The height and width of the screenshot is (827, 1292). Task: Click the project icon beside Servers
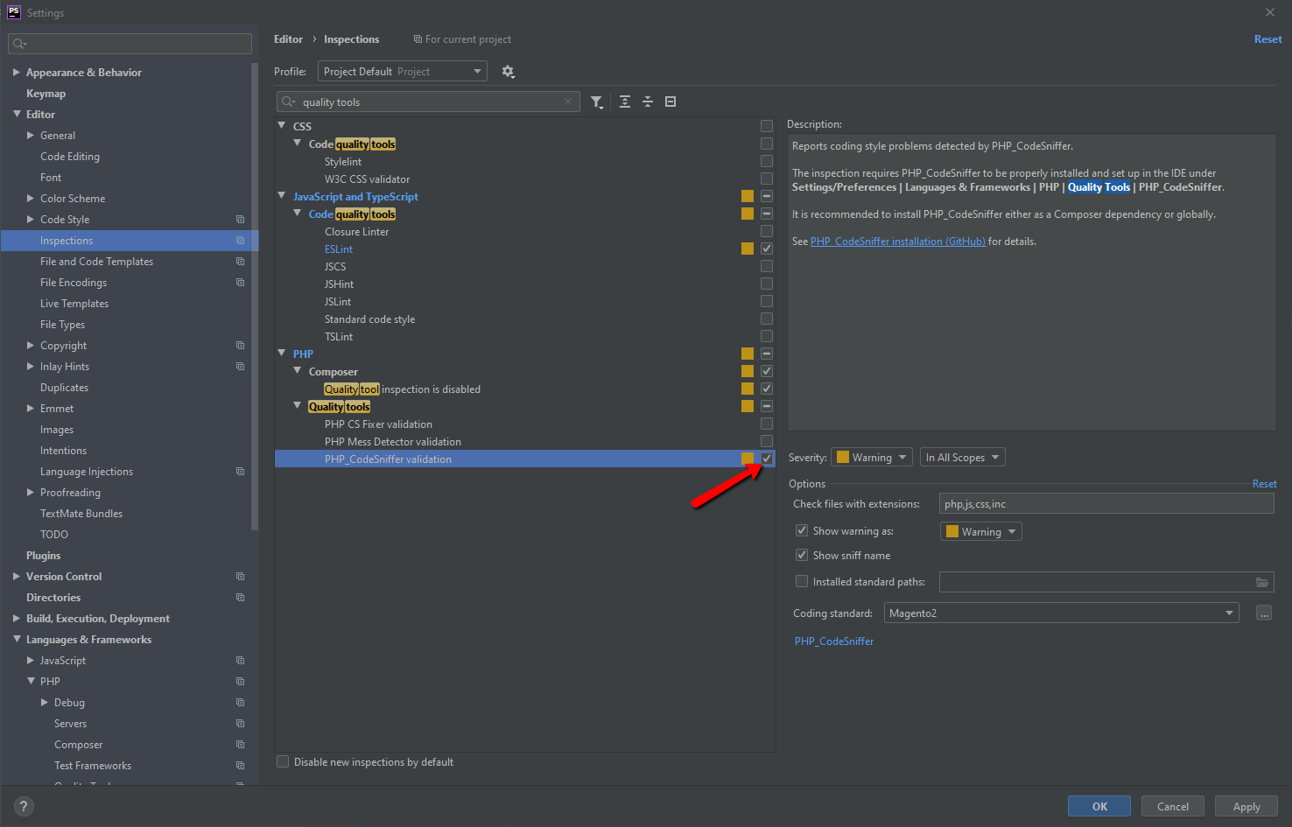pyautogui.click(x=240, y=724)
